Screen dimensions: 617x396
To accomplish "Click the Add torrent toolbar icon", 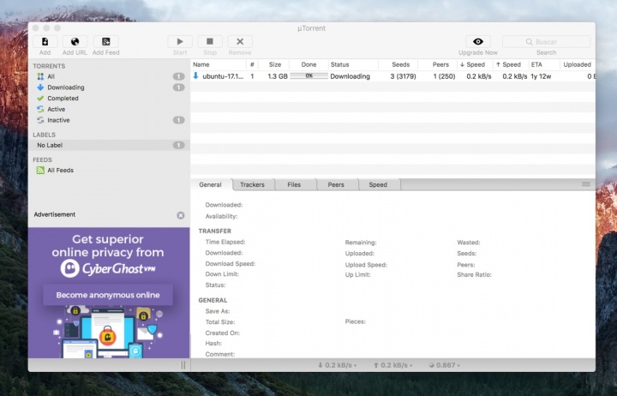I will pos(45,41).
